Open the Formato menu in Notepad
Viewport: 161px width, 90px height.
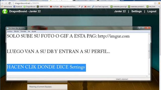pyautogui.click(x=23, y=31)
